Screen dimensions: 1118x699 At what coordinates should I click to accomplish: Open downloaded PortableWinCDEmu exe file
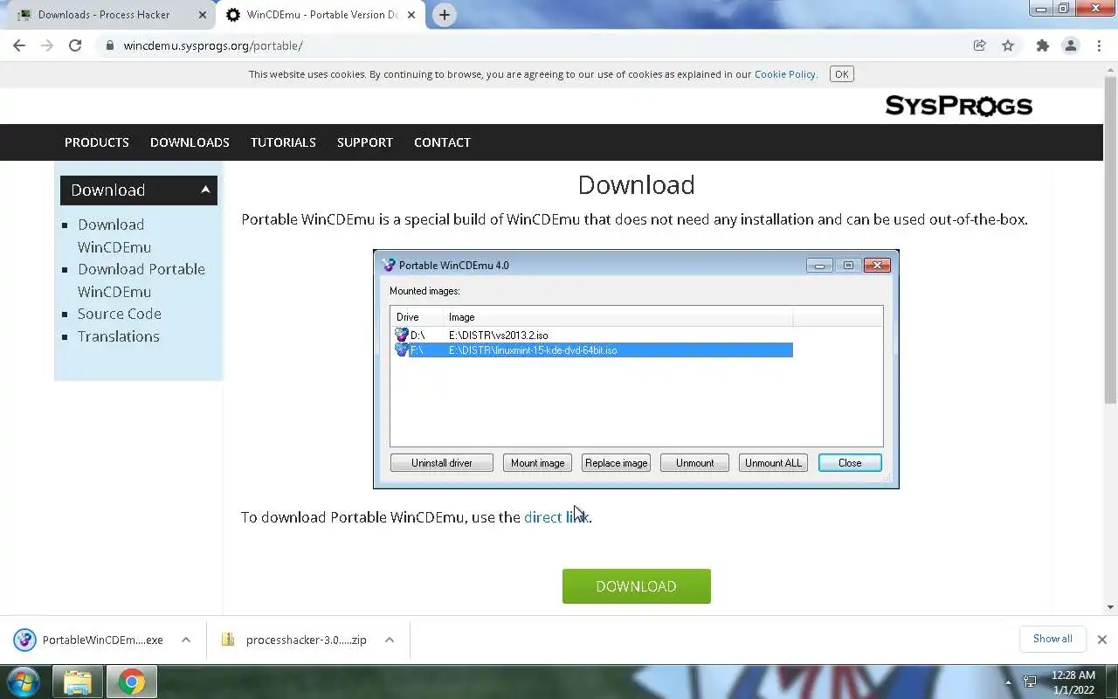pyautogui.click(x=89, y=640)
